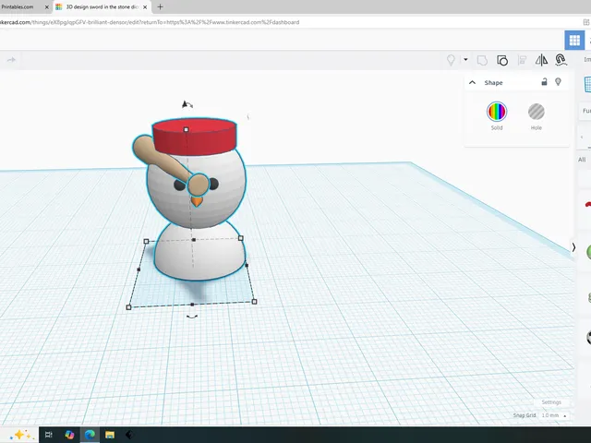Viewport: 591px width, 443px height.
Task: Click the front-right white corner handle
Action: coord(254,302)
